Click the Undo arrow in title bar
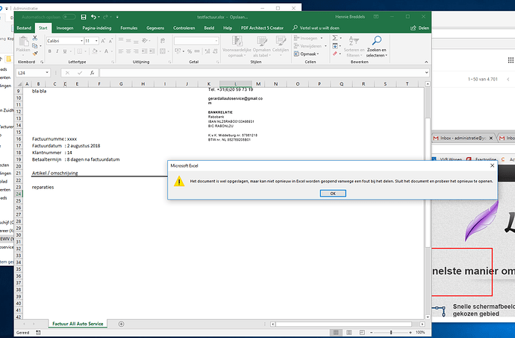The width and height of the screenshot is (515, 338). coord(93,16)
